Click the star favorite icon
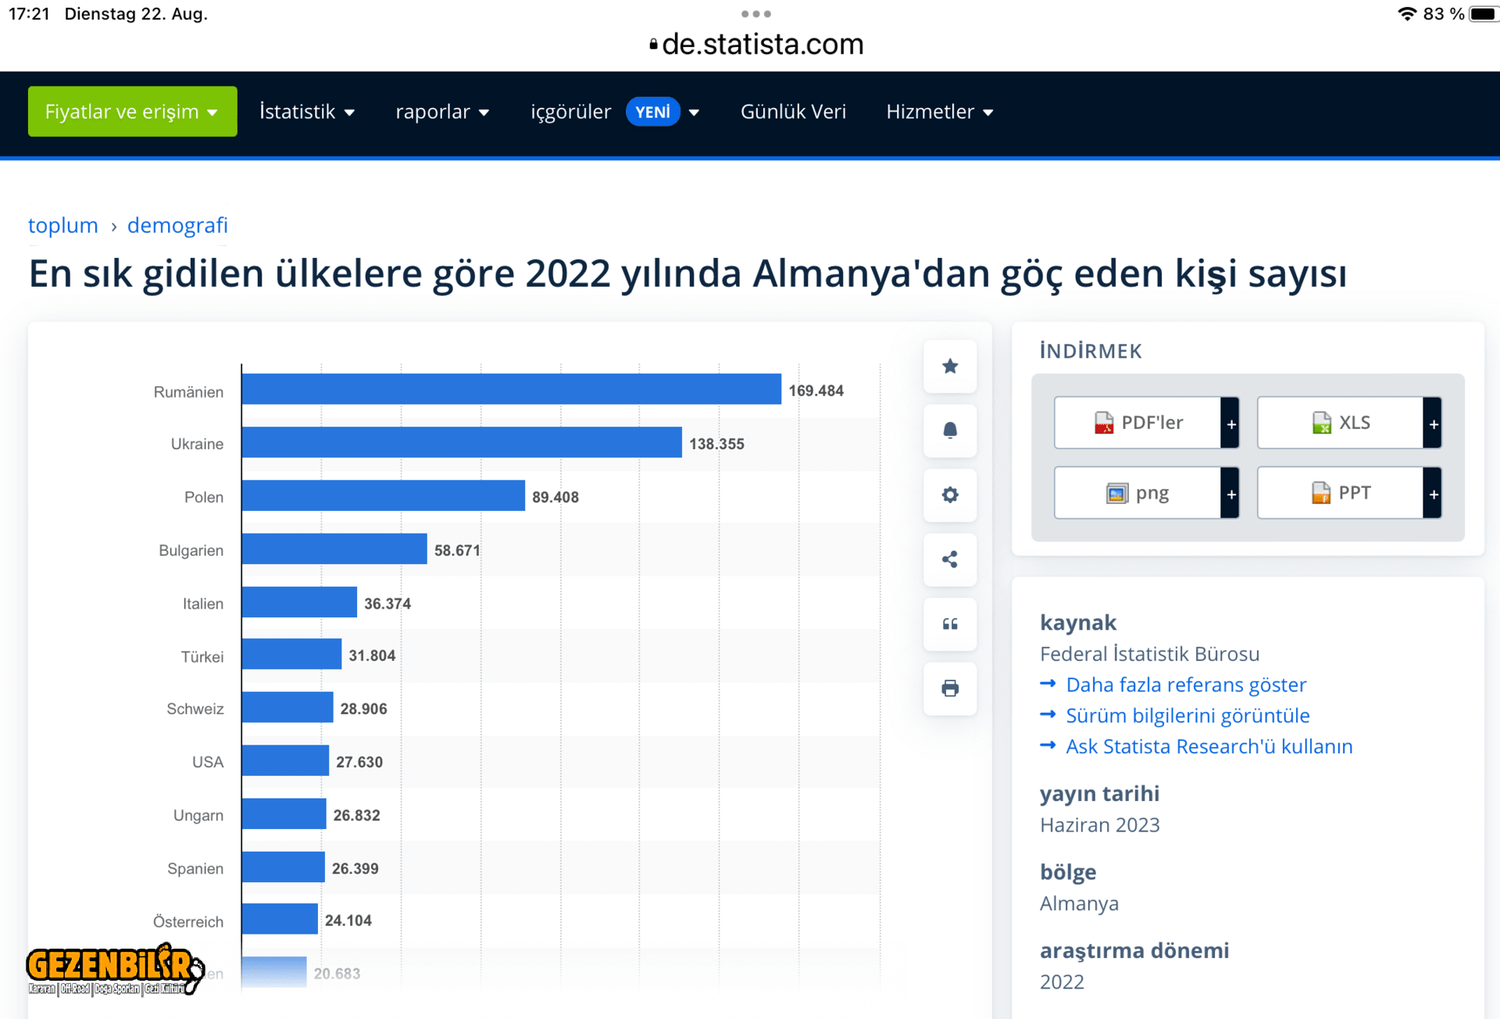Image resolution: width=1500 pixels, height=1019 pixels. (x=949, y=366)
